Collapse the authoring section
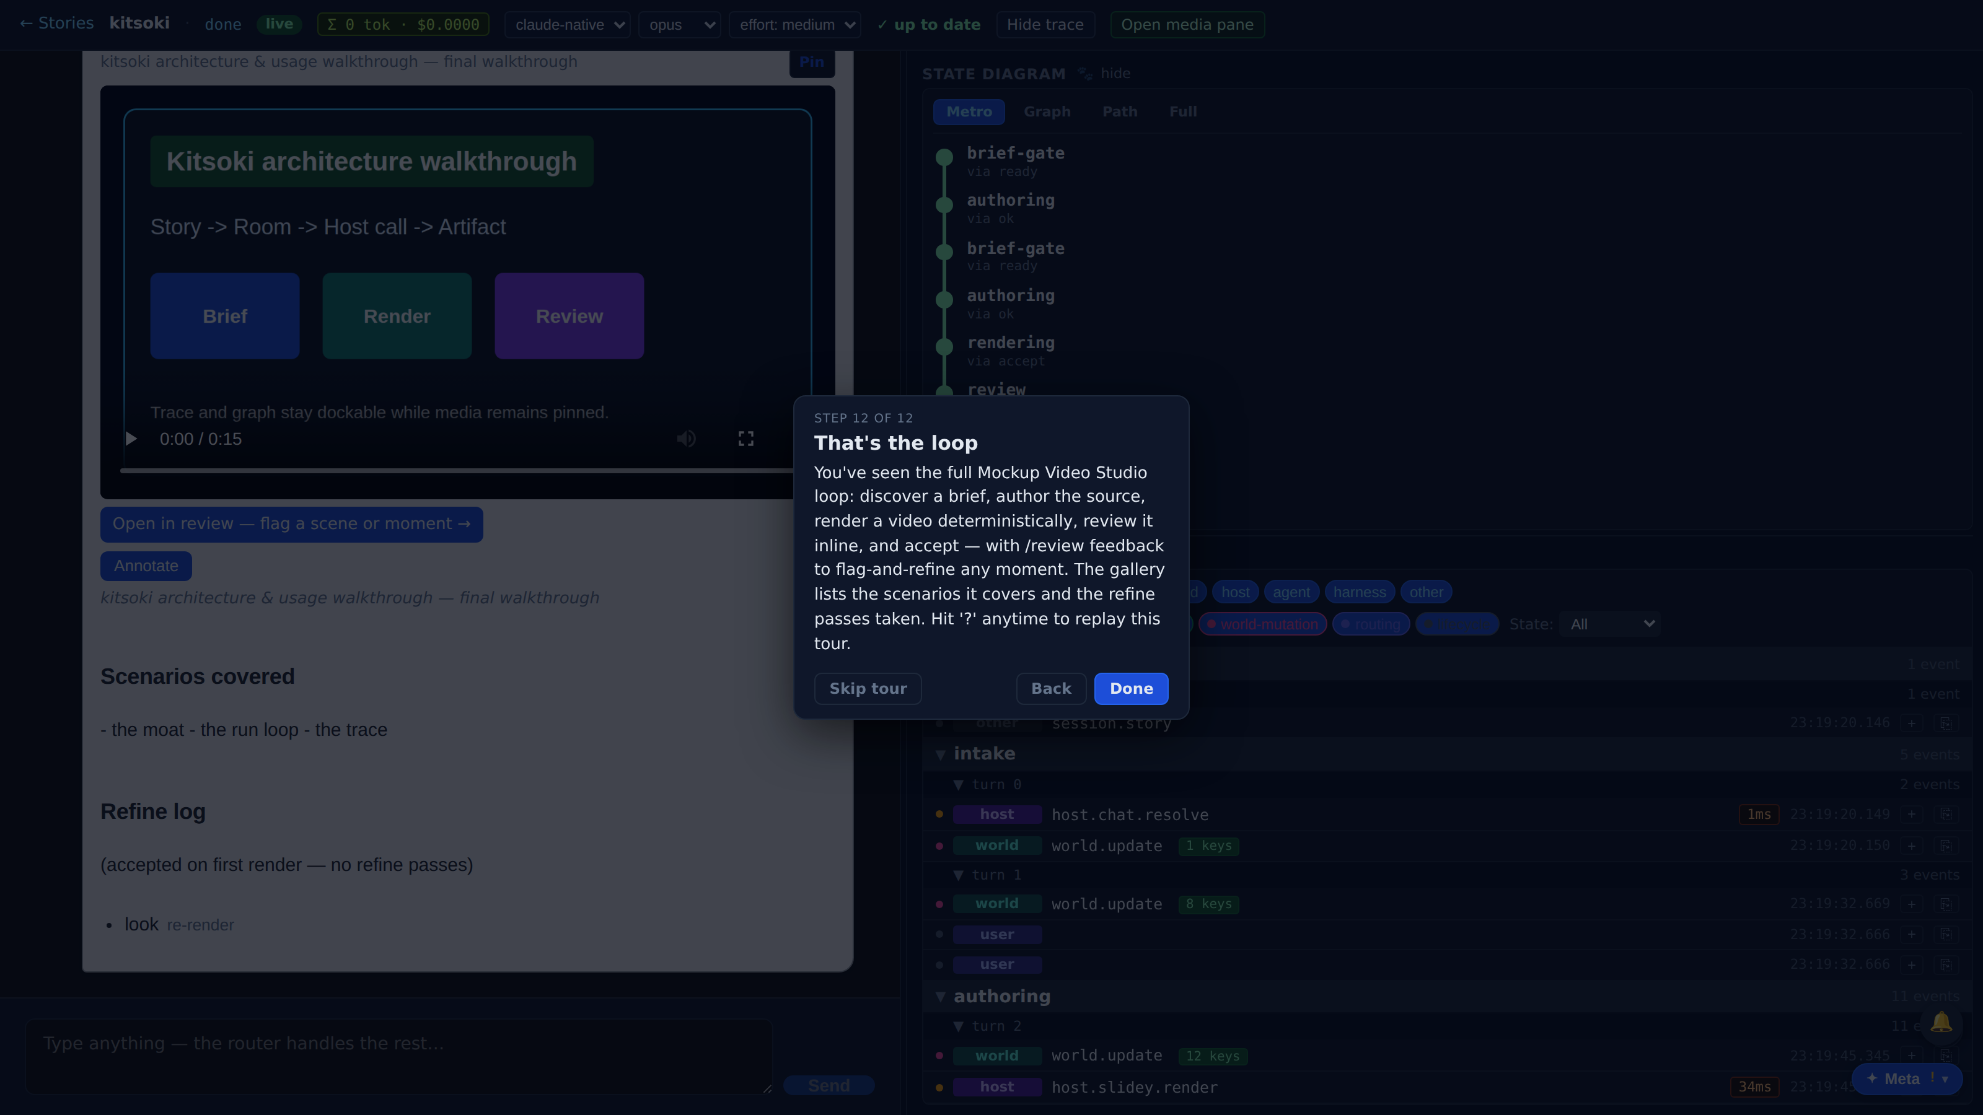This screenshot has height=1115, width=1983. tap(940, 997)
